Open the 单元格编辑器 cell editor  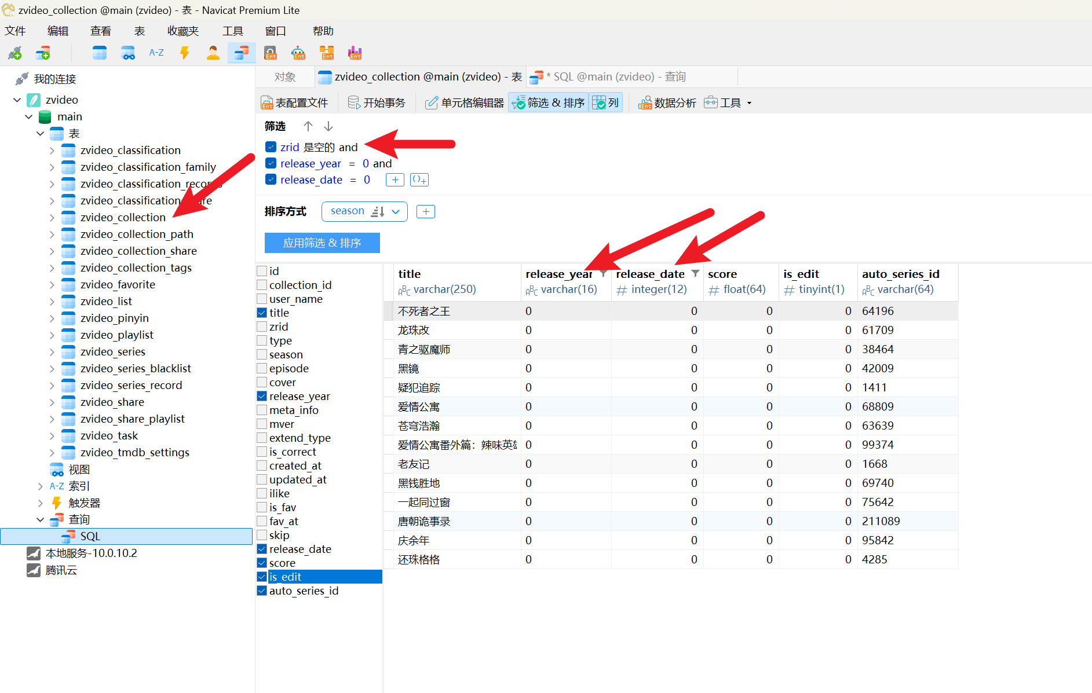[465, 103]
